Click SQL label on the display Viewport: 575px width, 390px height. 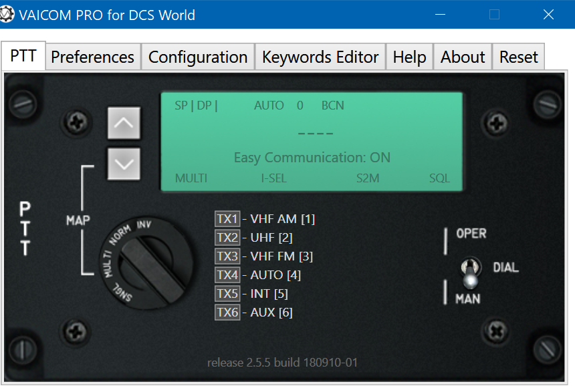[439, 178]
